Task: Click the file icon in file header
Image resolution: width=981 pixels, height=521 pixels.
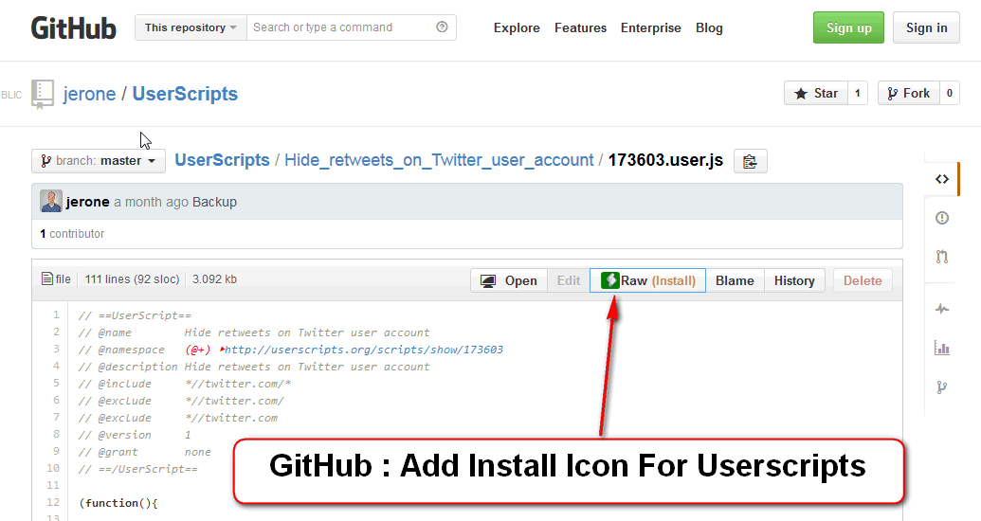Action: 47,278
